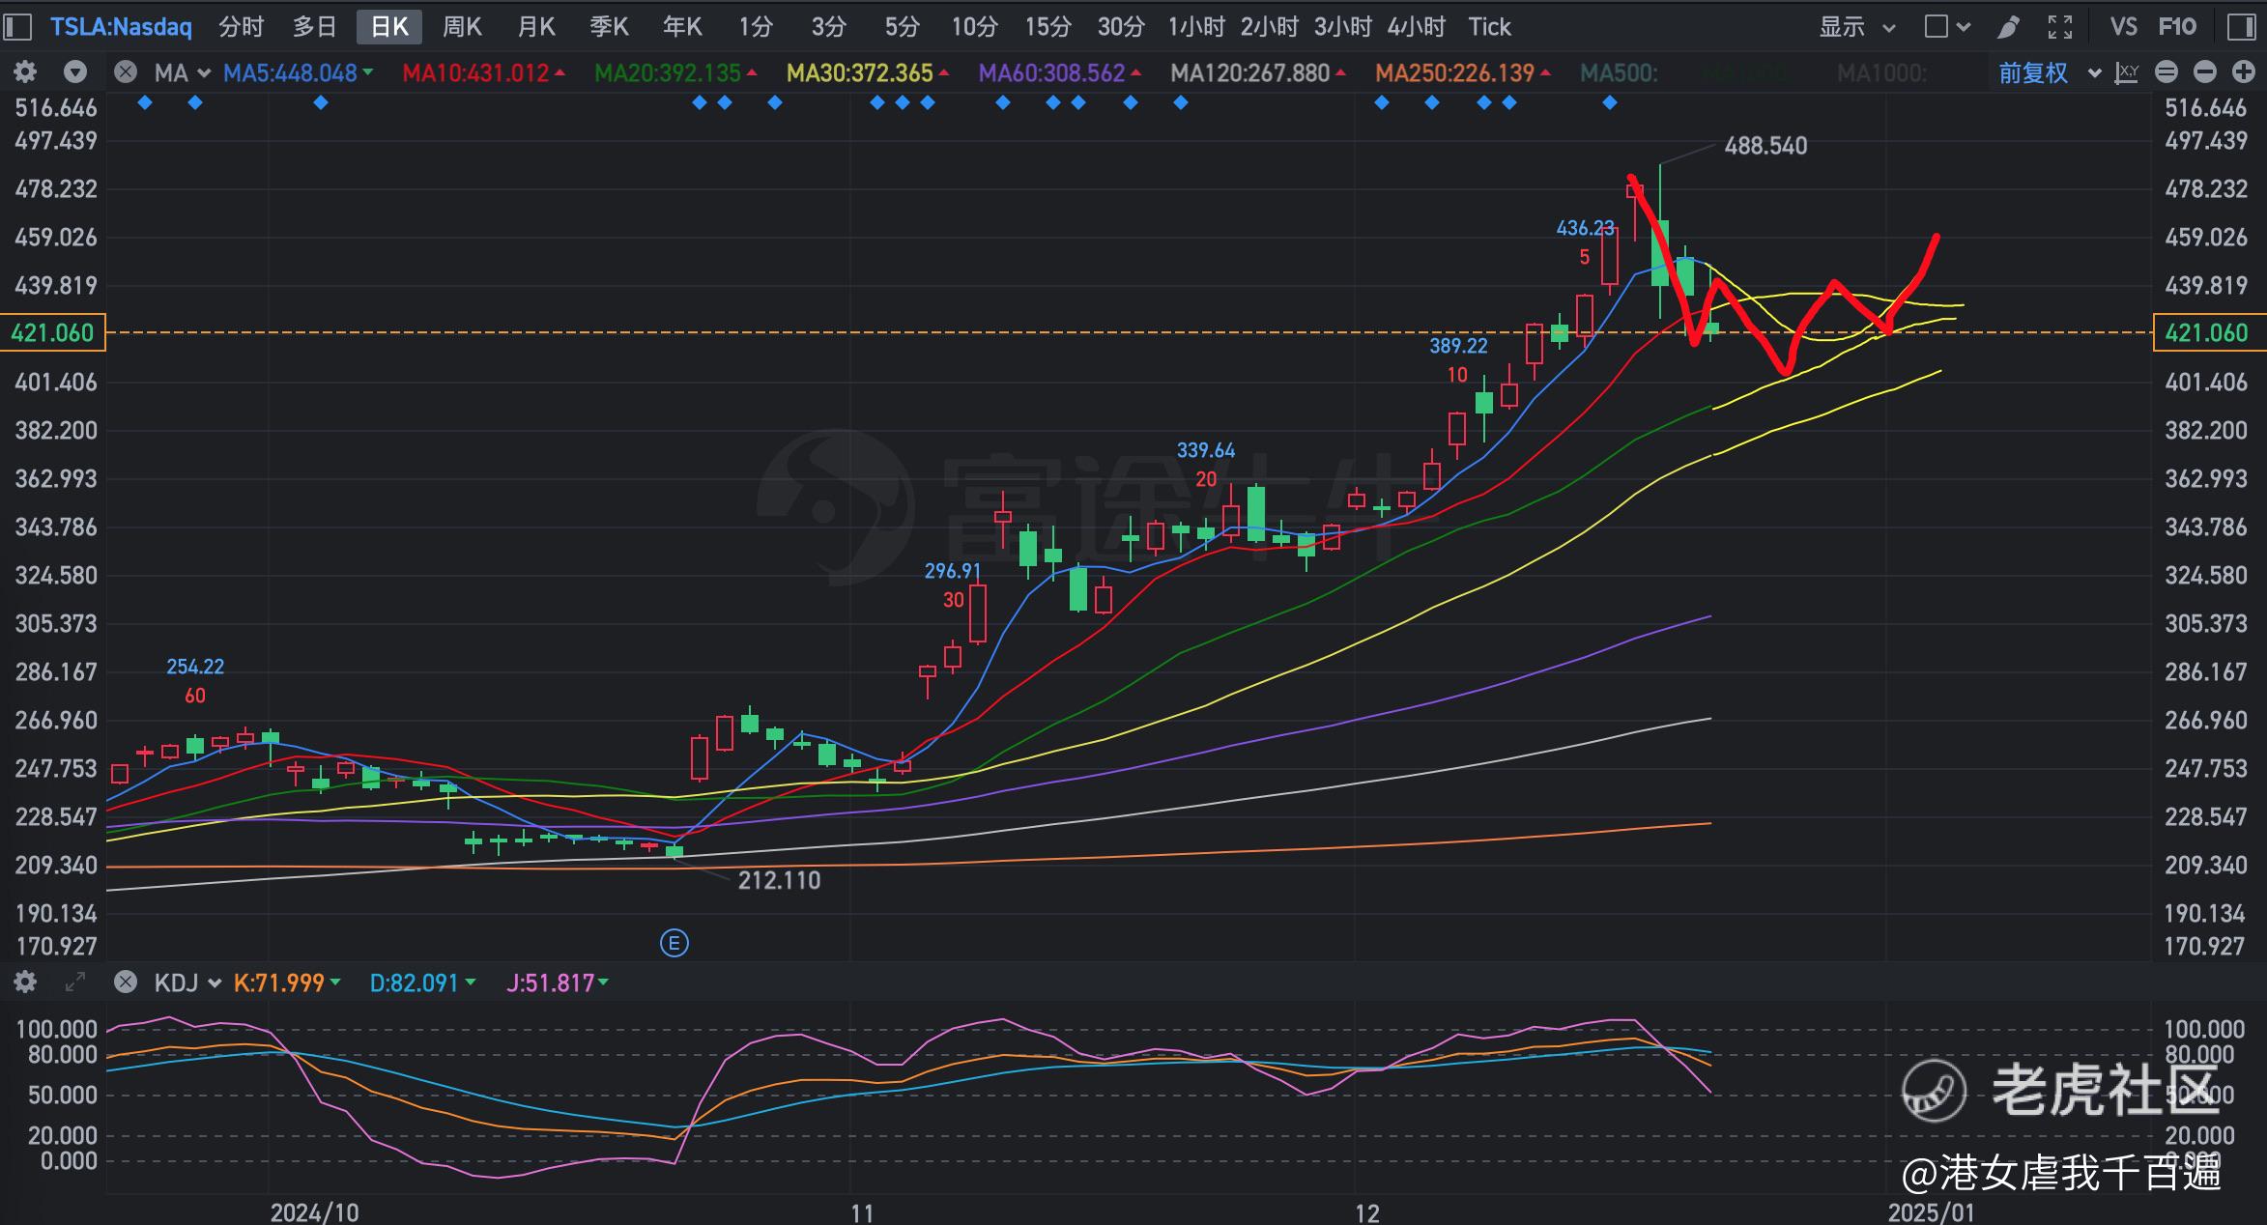Expand the KDJ panel diagonally
2267x1225 pixels.
click(x=74, y=983)
